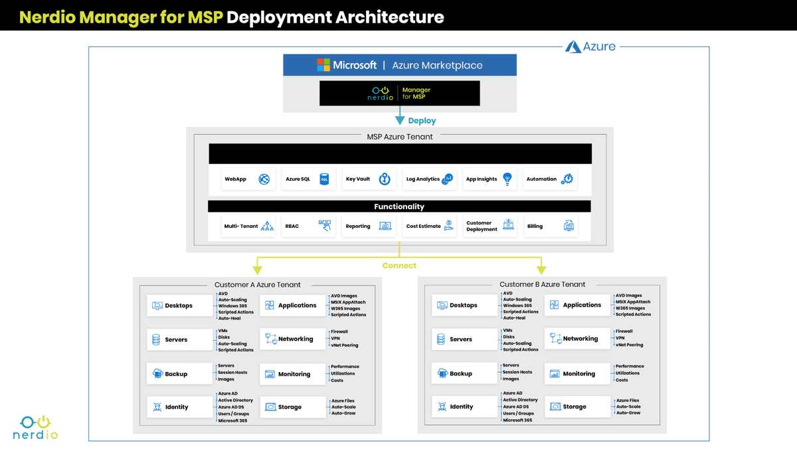
Task: Open the Reporting chart icon
Action: pyautogui.click(x=385, y=226)
